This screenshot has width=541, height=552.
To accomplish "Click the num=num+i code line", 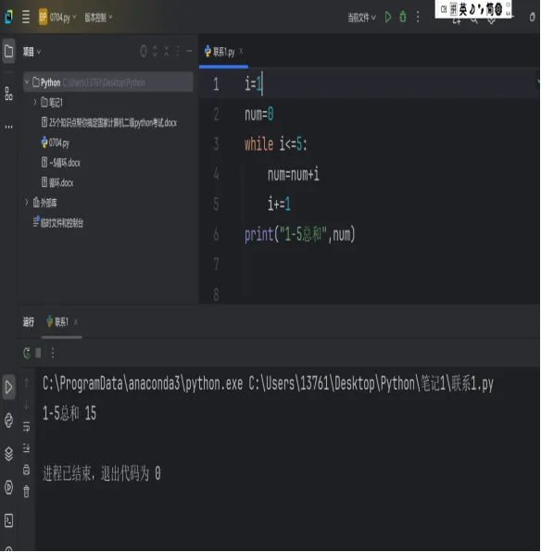I will click(294, 174).
